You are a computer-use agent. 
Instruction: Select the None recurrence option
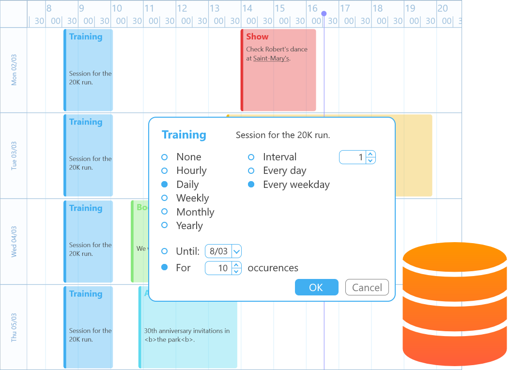coord(164,157)
